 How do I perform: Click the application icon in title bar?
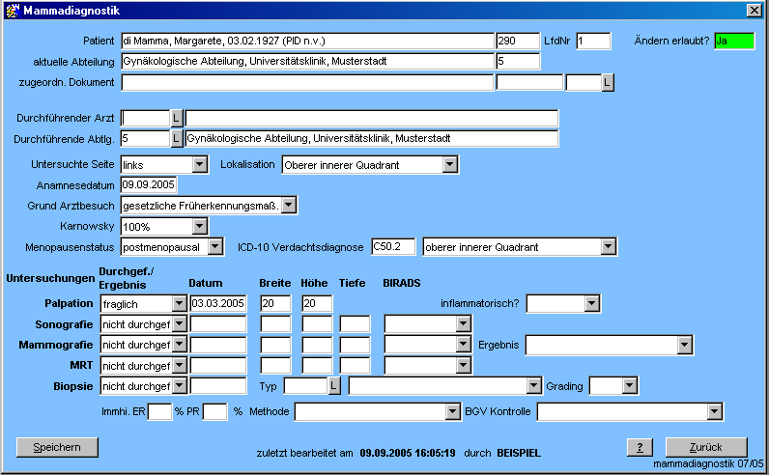(x=12, y=10)
